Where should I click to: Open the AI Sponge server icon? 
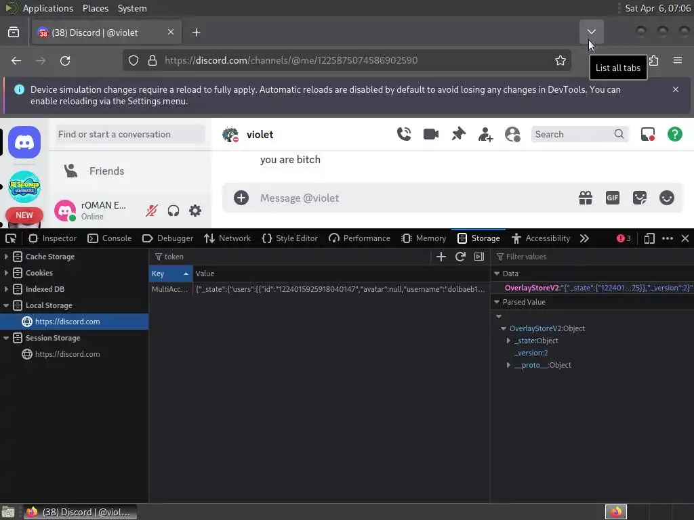pos(24,187)
